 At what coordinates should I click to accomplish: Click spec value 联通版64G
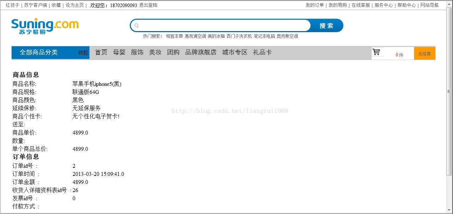coord(86,92)
